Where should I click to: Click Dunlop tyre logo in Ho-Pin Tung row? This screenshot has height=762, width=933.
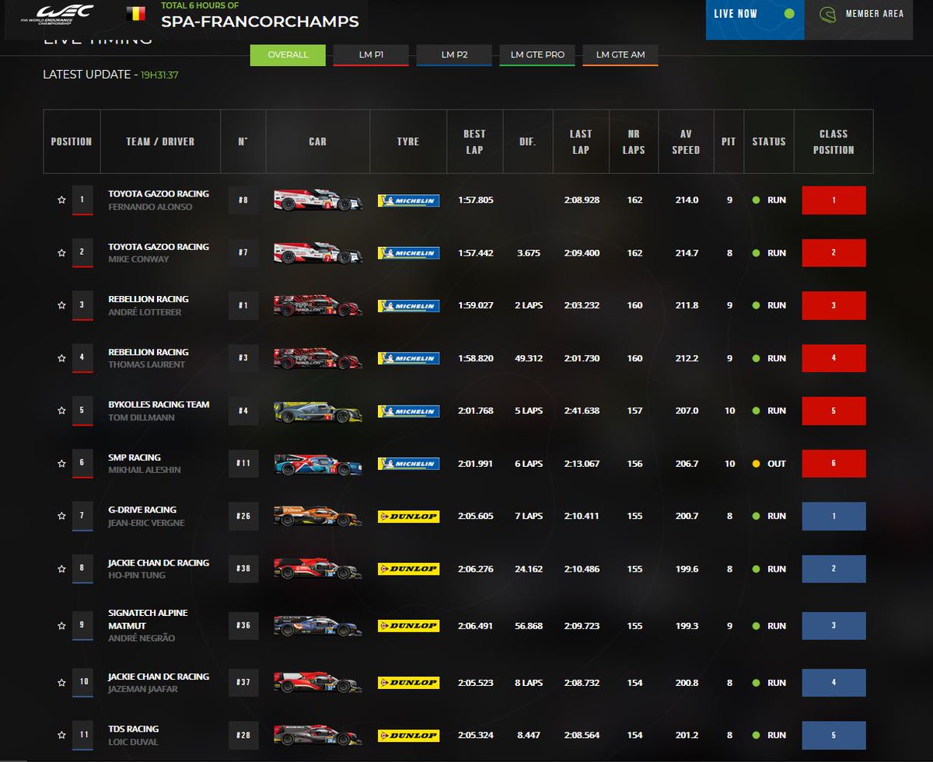408,569
